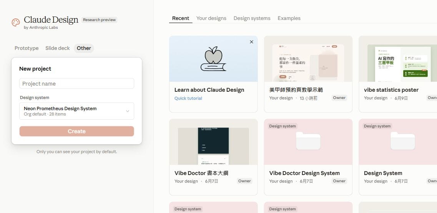Open the 美甲師預約頁教學示範 thumbnail
Viewport: 437px width, 213px height.
click(x=308, y=59)
